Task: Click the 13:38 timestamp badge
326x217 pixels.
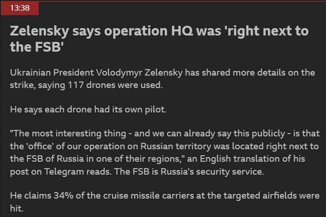Action: point(19,8)
